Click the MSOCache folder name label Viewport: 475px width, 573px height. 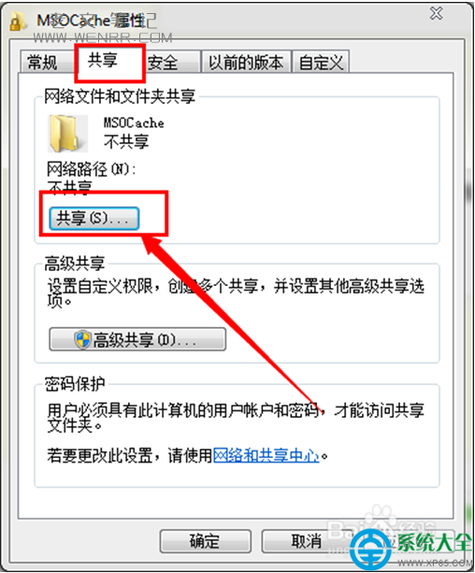point(134,122)
